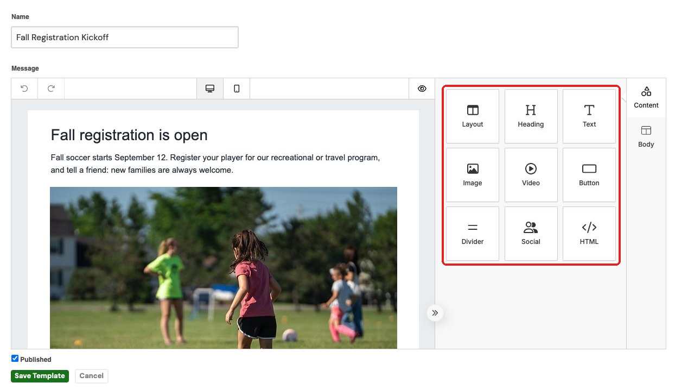Click the soccer photo in the email
Screen dimensions: 675x389
pos(224,268)
